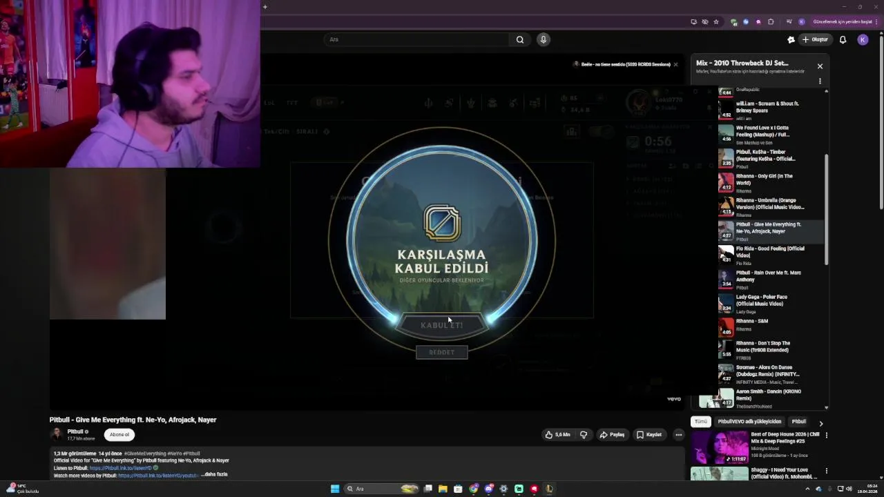Image resolution: width=884 pixels, height=497 pixels.
Task: Open YouTube notifications bell
Action: (843, 39)
